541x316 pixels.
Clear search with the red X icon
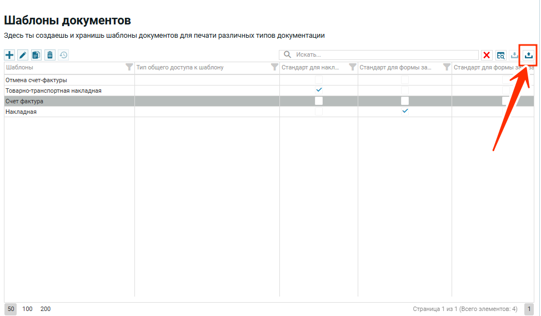[x=487, y=55]
